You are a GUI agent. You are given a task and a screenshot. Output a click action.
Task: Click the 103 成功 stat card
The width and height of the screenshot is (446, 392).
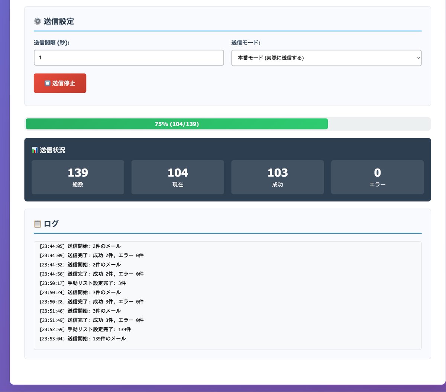click(x=278, y=177)
